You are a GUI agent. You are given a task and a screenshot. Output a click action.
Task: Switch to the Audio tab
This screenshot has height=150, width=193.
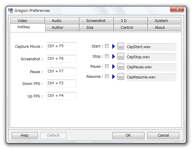[62, 21]
